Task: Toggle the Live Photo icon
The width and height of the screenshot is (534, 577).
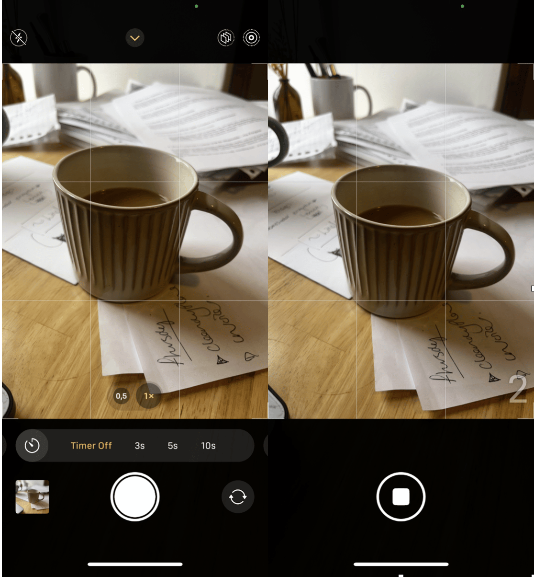Action: (x=251, y=38)
